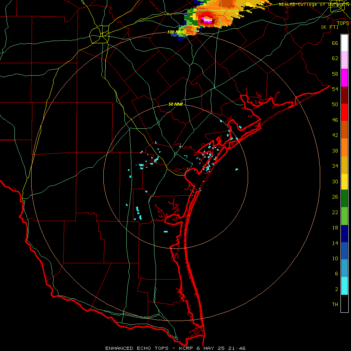This screenshot has width=351, height=351.
Task: Click the navy blue legend swatch
Action: pyautogui.click(x=344, y=234)
